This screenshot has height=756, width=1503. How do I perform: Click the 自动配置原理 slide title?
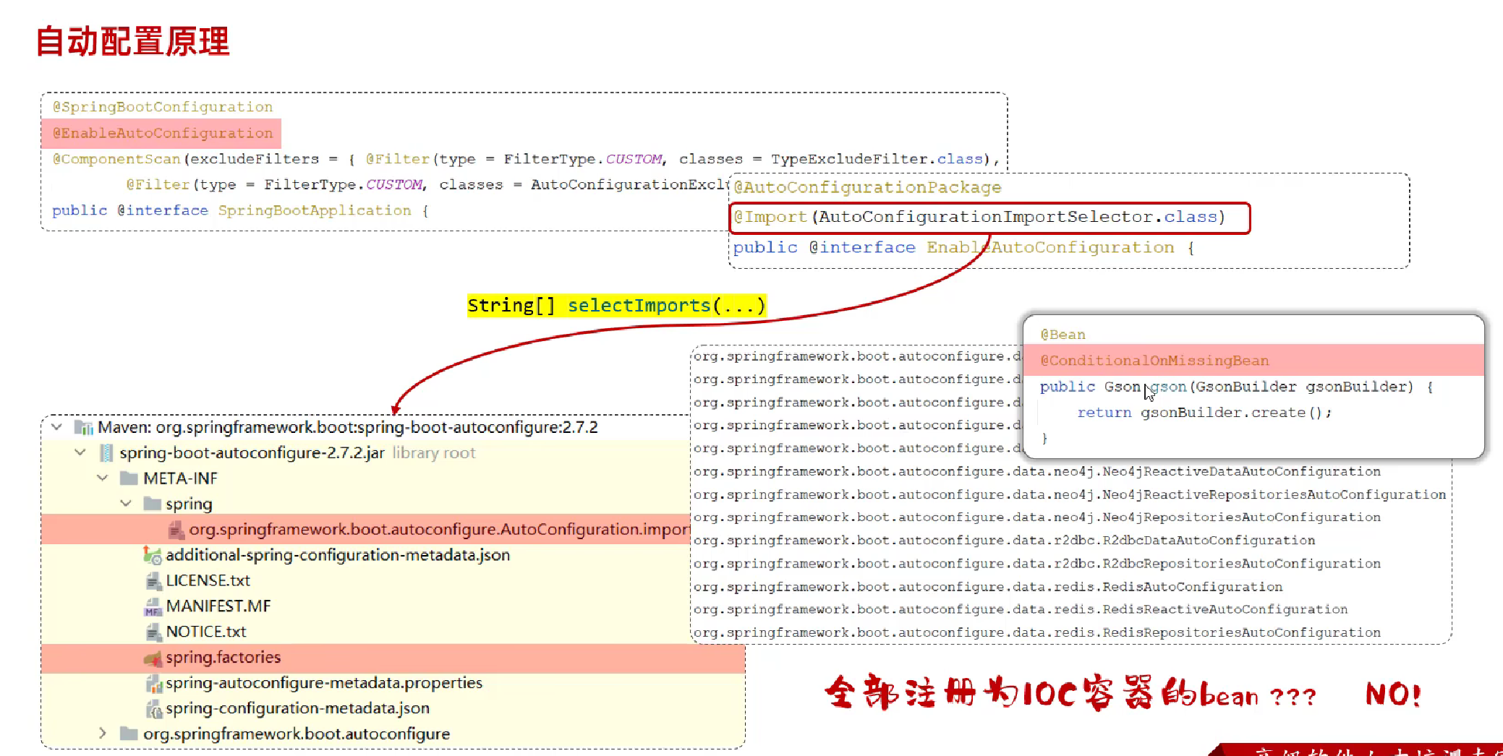click(x=133, y=41)
